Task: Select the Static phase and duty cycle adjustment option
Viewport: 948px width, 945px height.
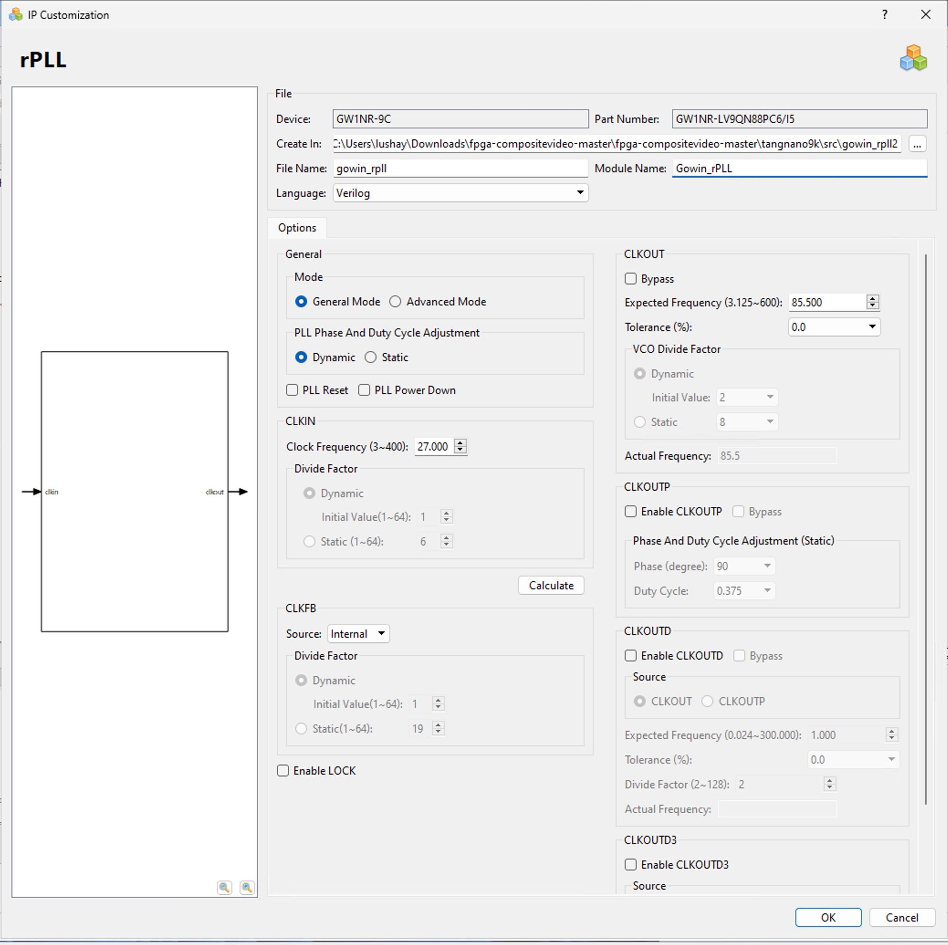Action: 371,357
